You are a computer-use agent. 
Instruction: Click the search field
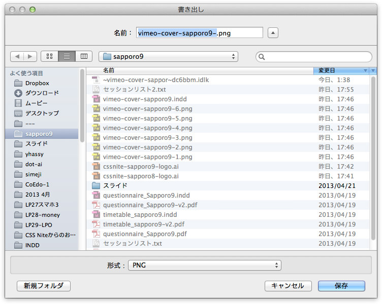point(314,57)
